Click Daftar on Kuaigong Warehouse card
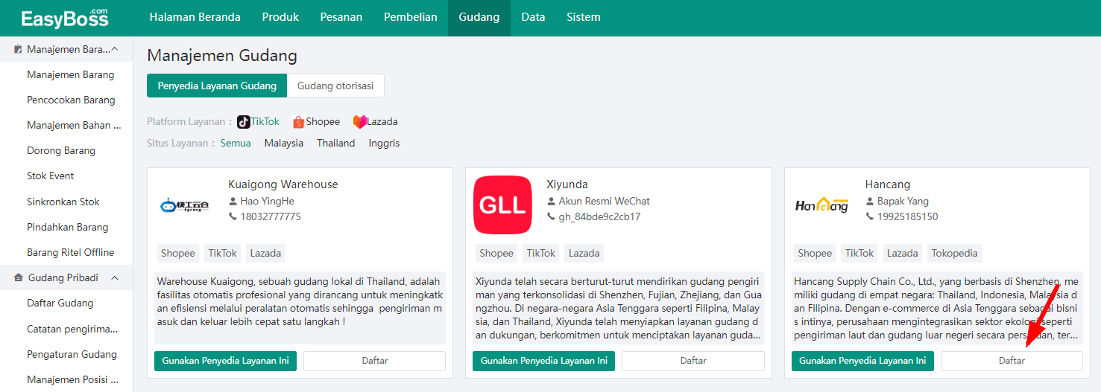 coord(374,361)
